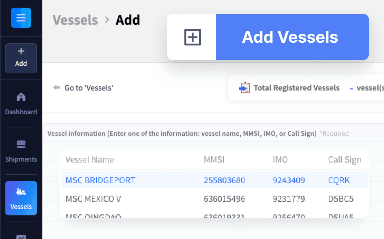
Task: Click the Vessel Name column header
Action: 90,159
